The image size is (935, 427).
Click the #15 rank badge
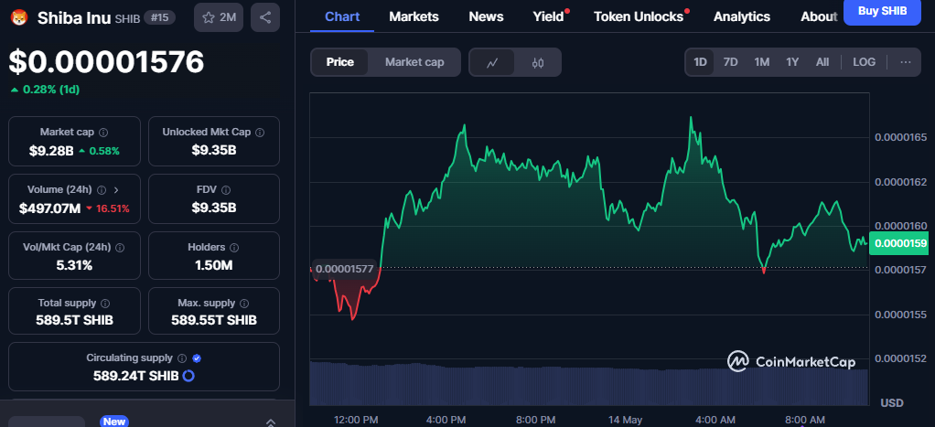159,18
